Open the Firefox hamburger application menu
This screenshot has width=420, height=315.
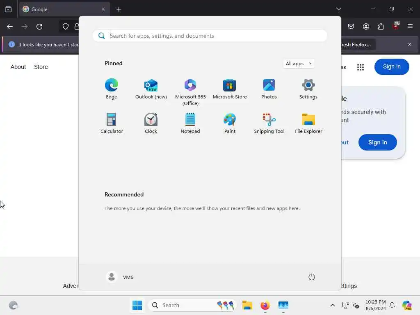pos(410,26)
